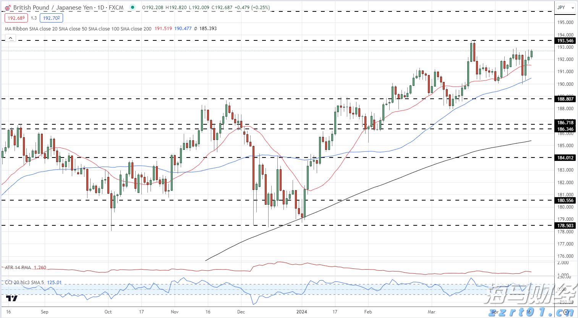Click the Dec label on time axis
This screenshot has width=578, height=318.
[x=241, y=312]
